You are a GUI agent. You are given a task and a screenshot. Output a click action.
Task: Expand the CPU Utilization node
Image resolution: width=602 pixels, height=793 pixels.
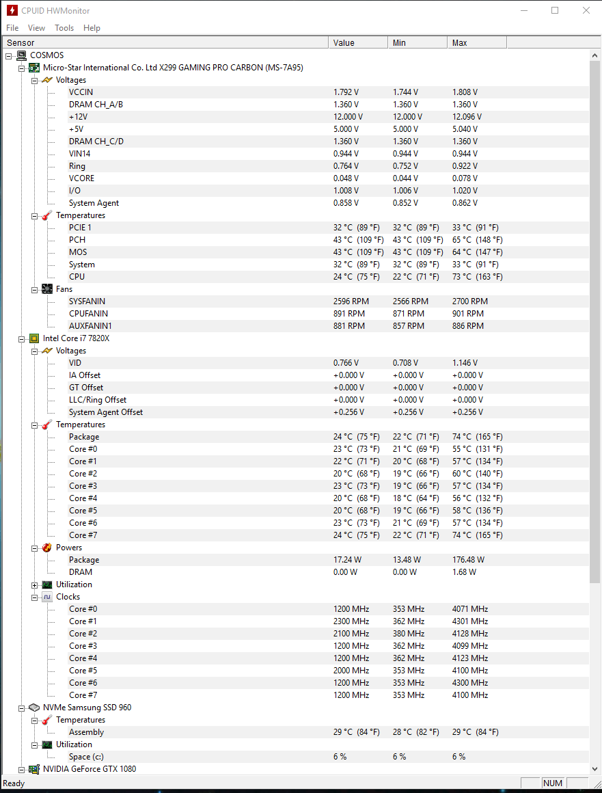[35, 585]
